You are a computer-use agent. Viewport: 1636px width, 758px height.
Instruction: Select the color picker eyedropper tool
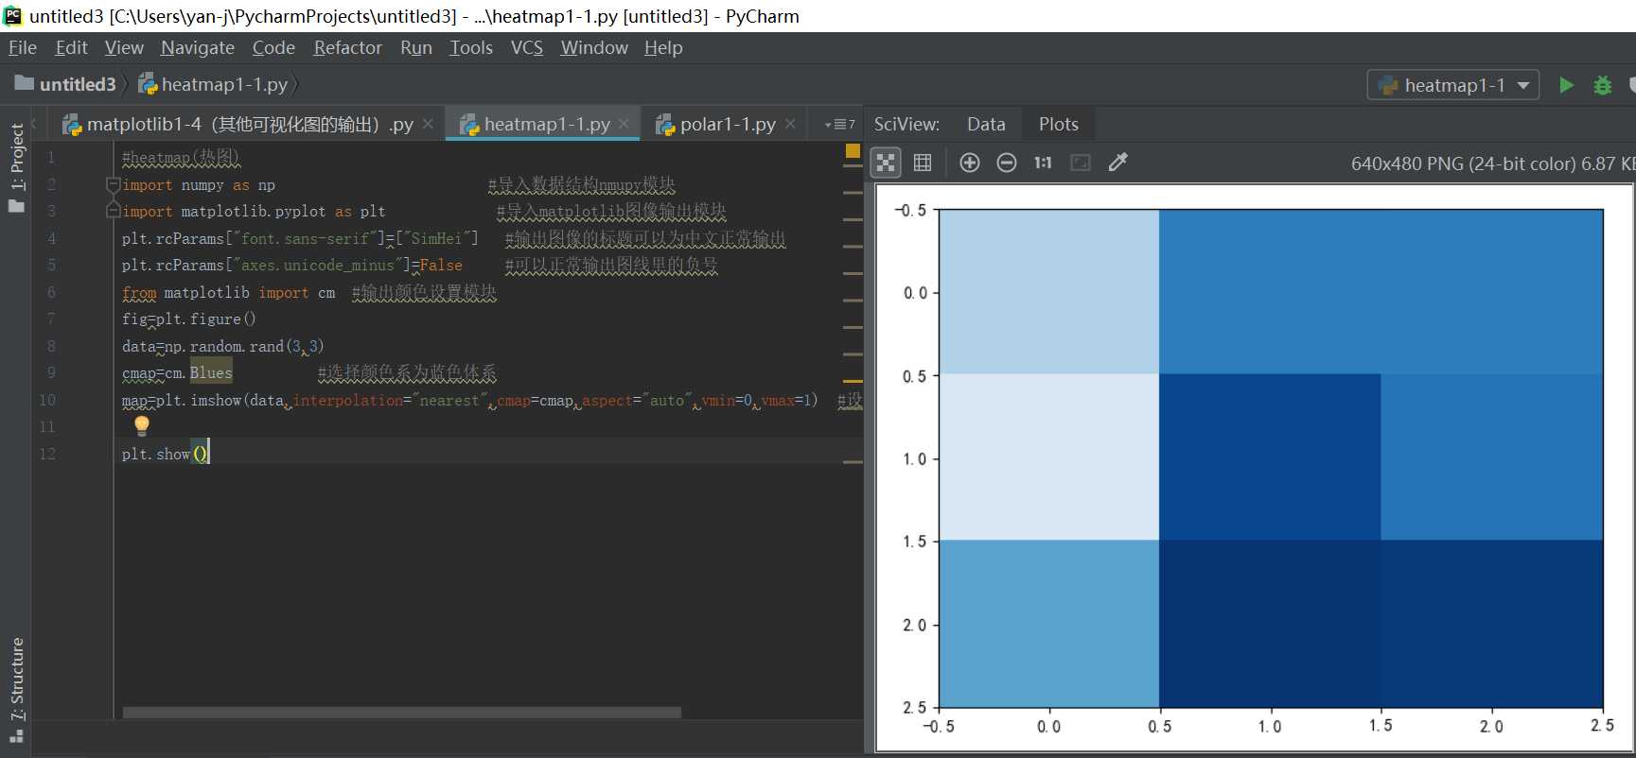1117,163
